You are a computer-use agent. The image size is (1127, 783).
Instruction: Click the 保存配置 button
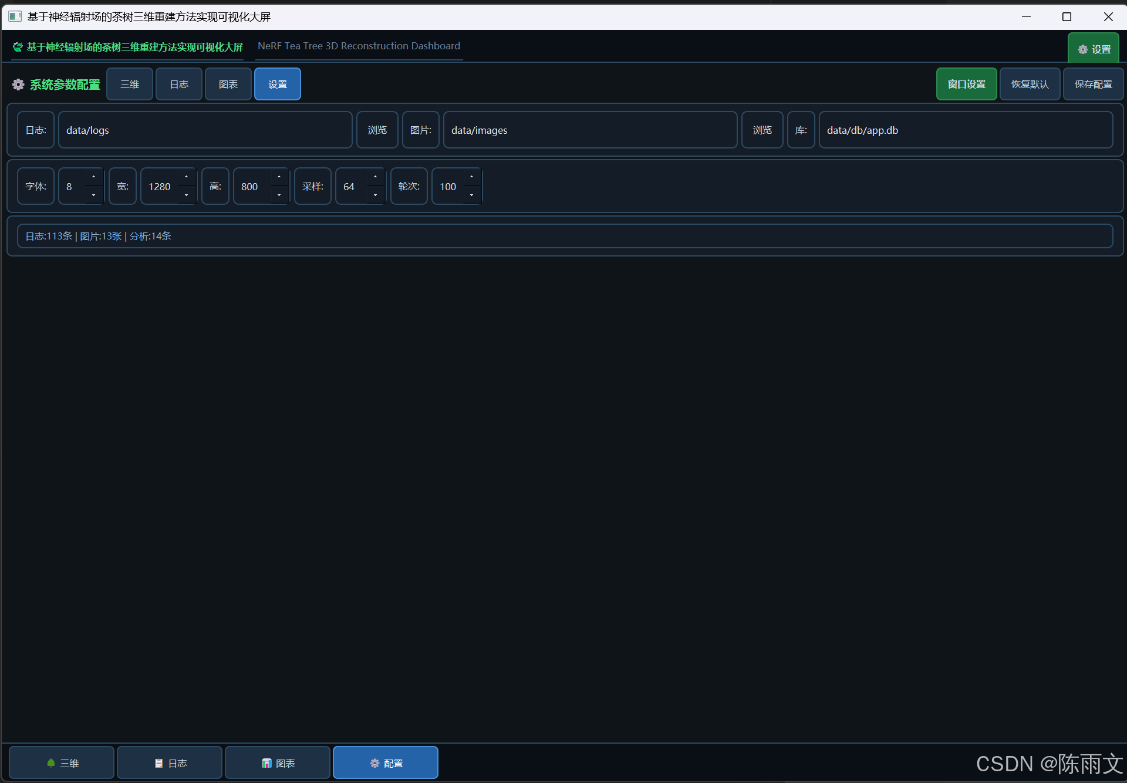pyautogui.click(x=1094, y=84)
